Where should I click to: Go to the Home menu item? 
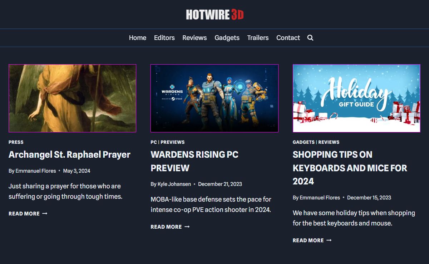pos(138,38)
